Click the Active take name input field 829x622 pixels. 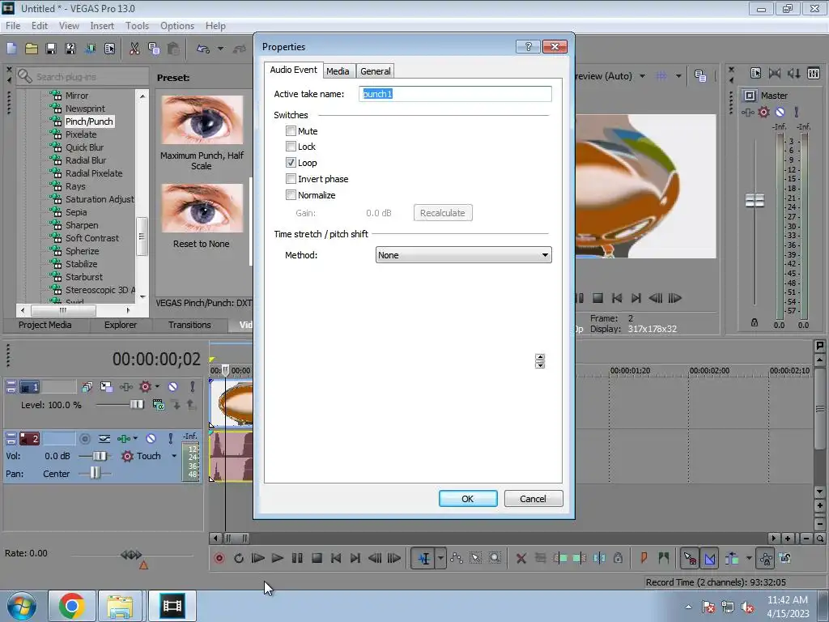pyautogui.click(x=455, y=94)
